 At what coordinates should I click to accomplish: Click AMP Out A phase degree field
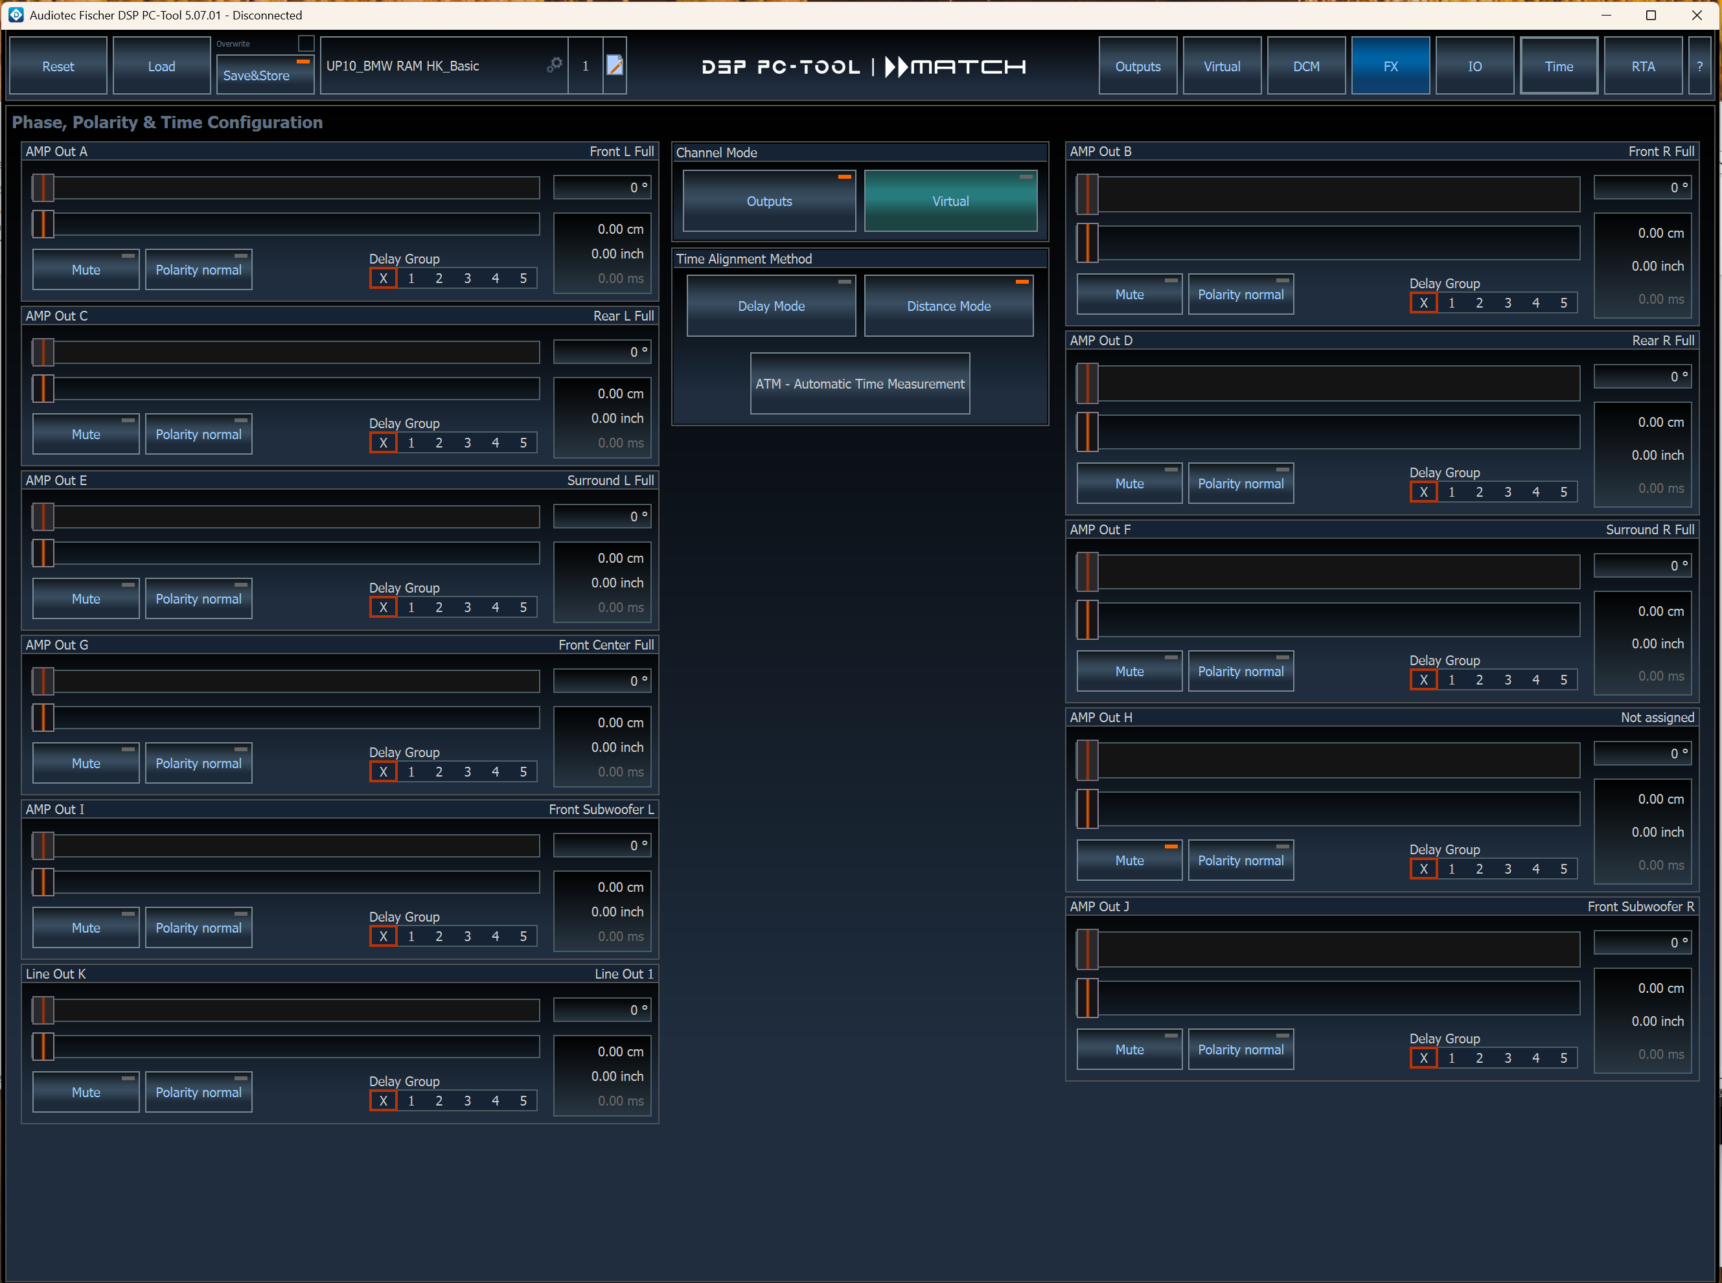(x=602, y=187)
